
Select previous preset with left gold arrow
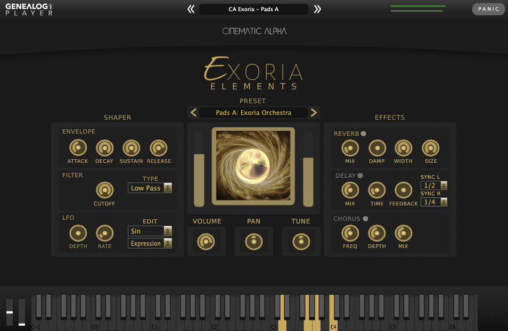[x=194, y=113]
